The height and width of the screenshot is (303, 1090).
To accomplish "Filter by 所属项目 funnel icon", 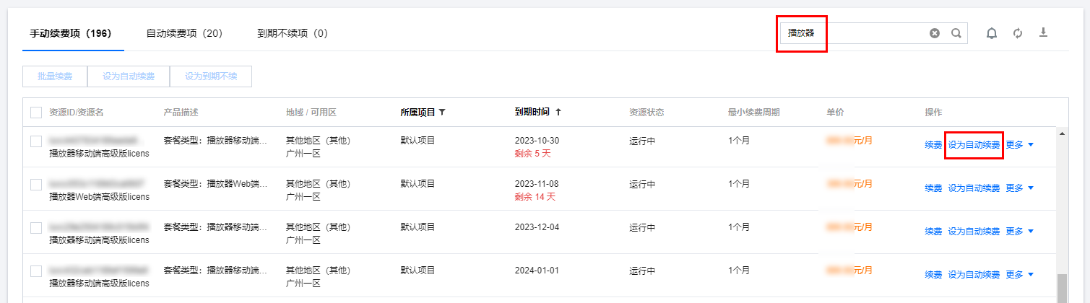I will (442, 113).
